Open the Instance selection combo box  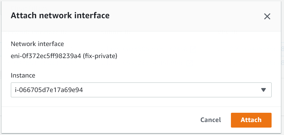[x=141, y=90]
